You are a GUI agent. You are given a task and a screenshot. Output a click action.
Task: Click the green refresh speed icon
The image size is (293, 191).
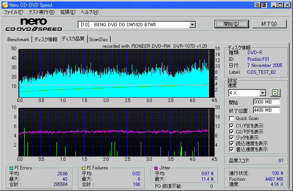click(x=275, y=93)
